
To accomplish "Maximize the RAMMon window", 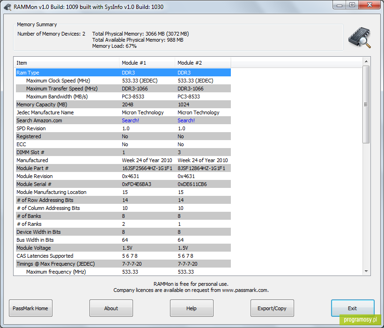I will click(x=352, y=5).
